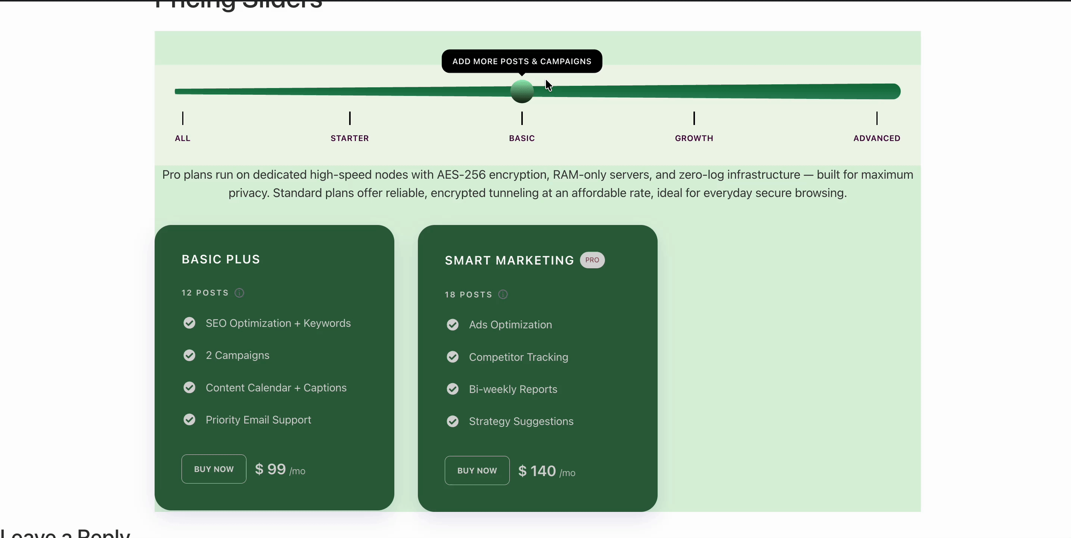Screen dimensions: 1071x538
Task: Click the checkmark beside Priority Email Support
Action: 189,420
